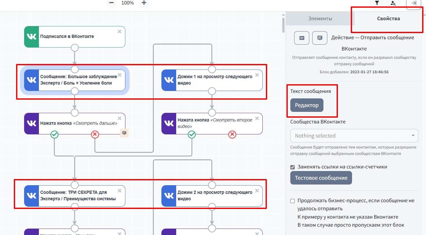Click the 100% zoom level text
The height and width of the screenshot is (235, 426).
tap(128, 3)
